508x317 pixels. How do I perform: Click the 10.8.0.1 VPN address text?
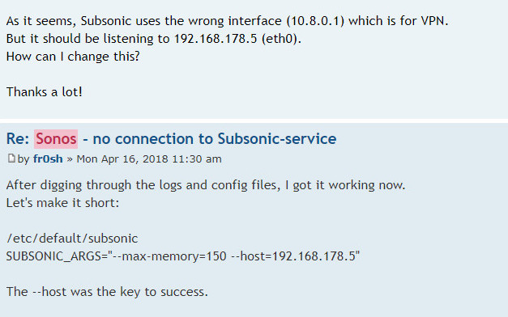(315, 21)
